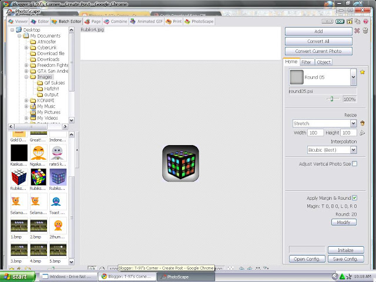
Task: Switch to the Editor tab
Action: [40, 21]
